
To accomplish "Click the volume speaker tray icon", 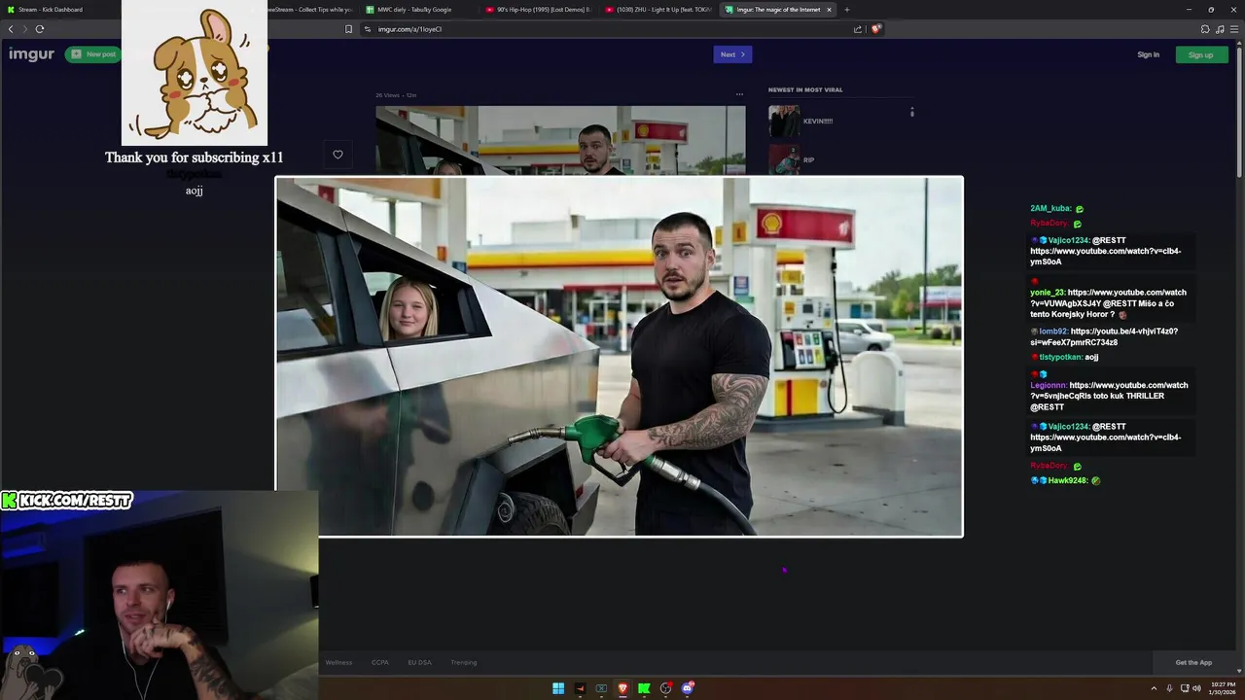I will [1196, 688].
